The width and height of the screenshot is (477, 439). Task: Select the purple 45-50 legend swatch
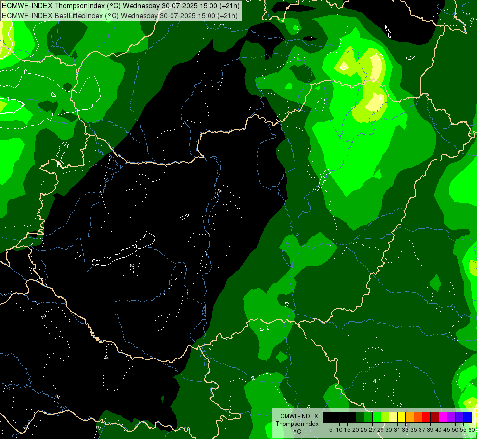pyautogui.click(x=451, y=417)
